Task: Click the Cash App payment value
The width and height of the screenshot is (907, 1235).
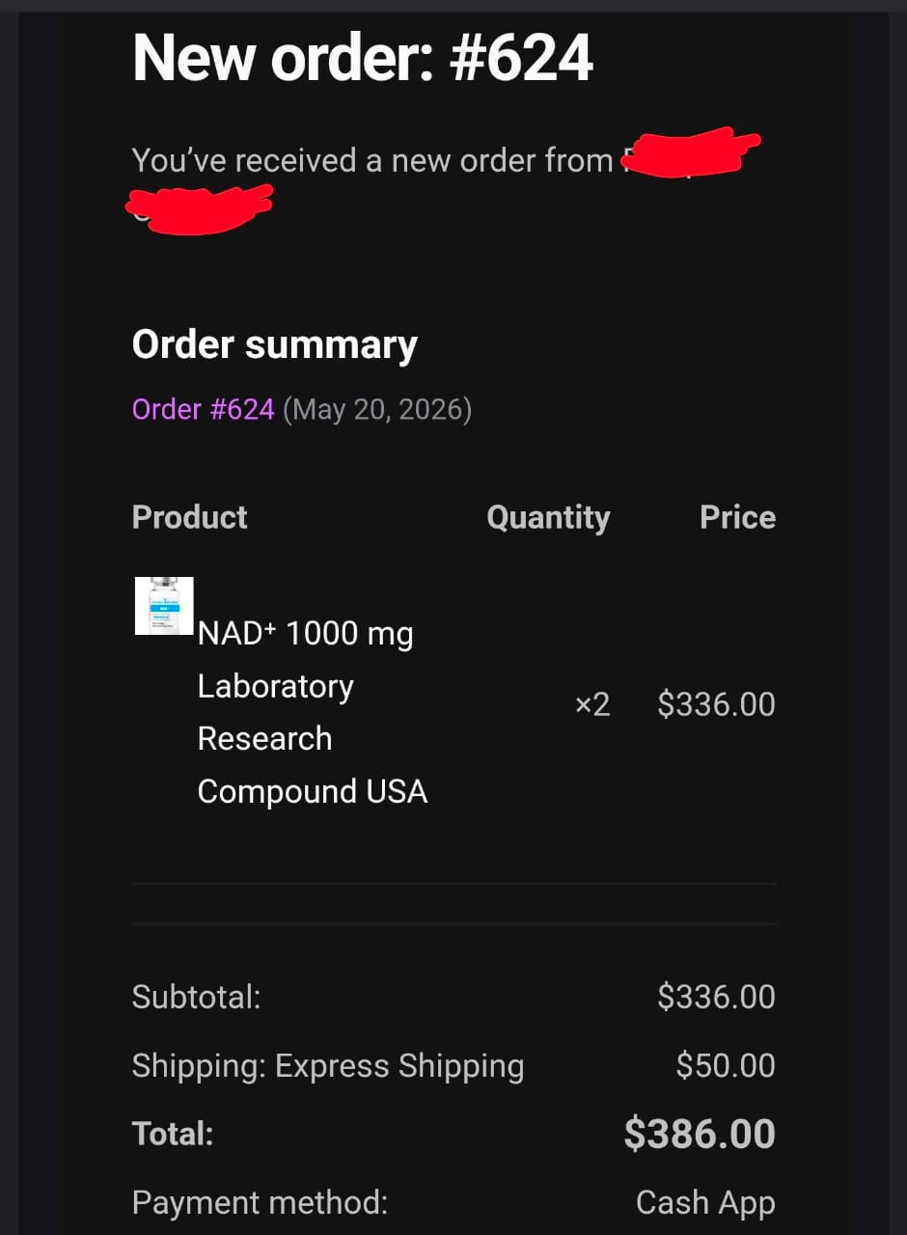Action: [705, 1203]
